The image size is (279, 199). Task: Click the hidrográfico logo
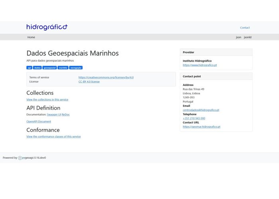tap(47, 27)
